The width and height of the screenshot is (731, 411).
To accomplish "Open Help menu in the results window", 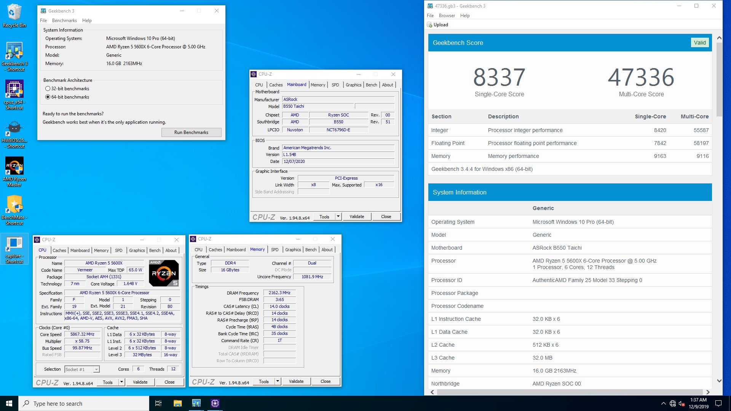I will click(465, 16).
